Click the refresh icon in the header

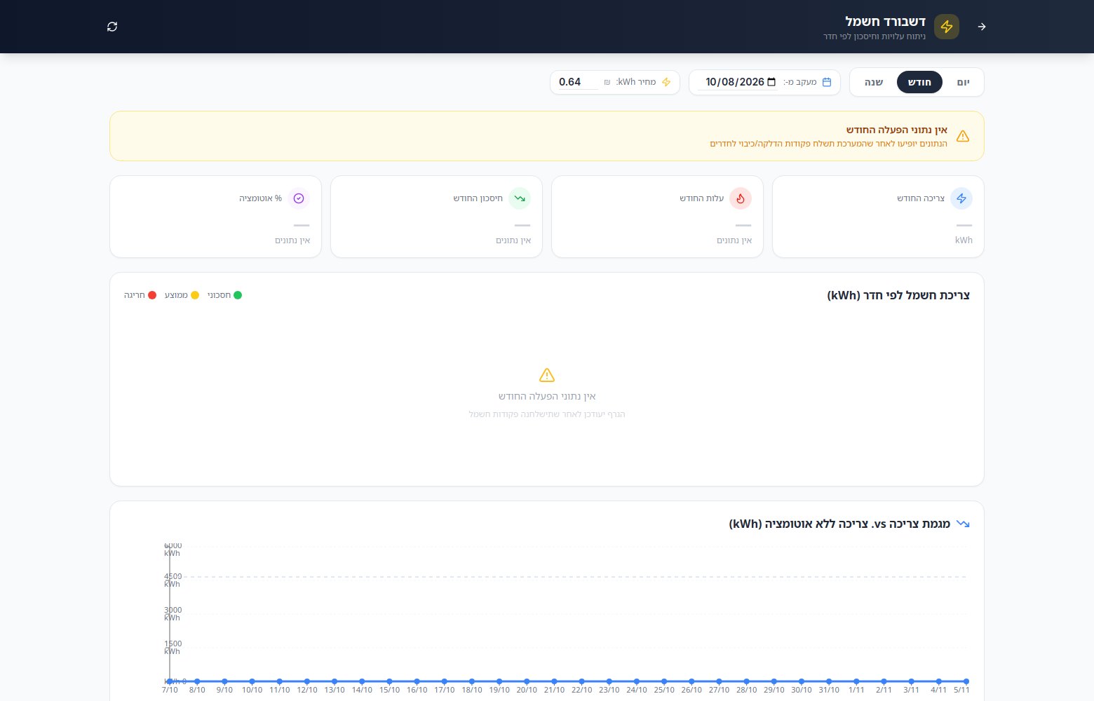pyautogui.click(x=112, y=27)
